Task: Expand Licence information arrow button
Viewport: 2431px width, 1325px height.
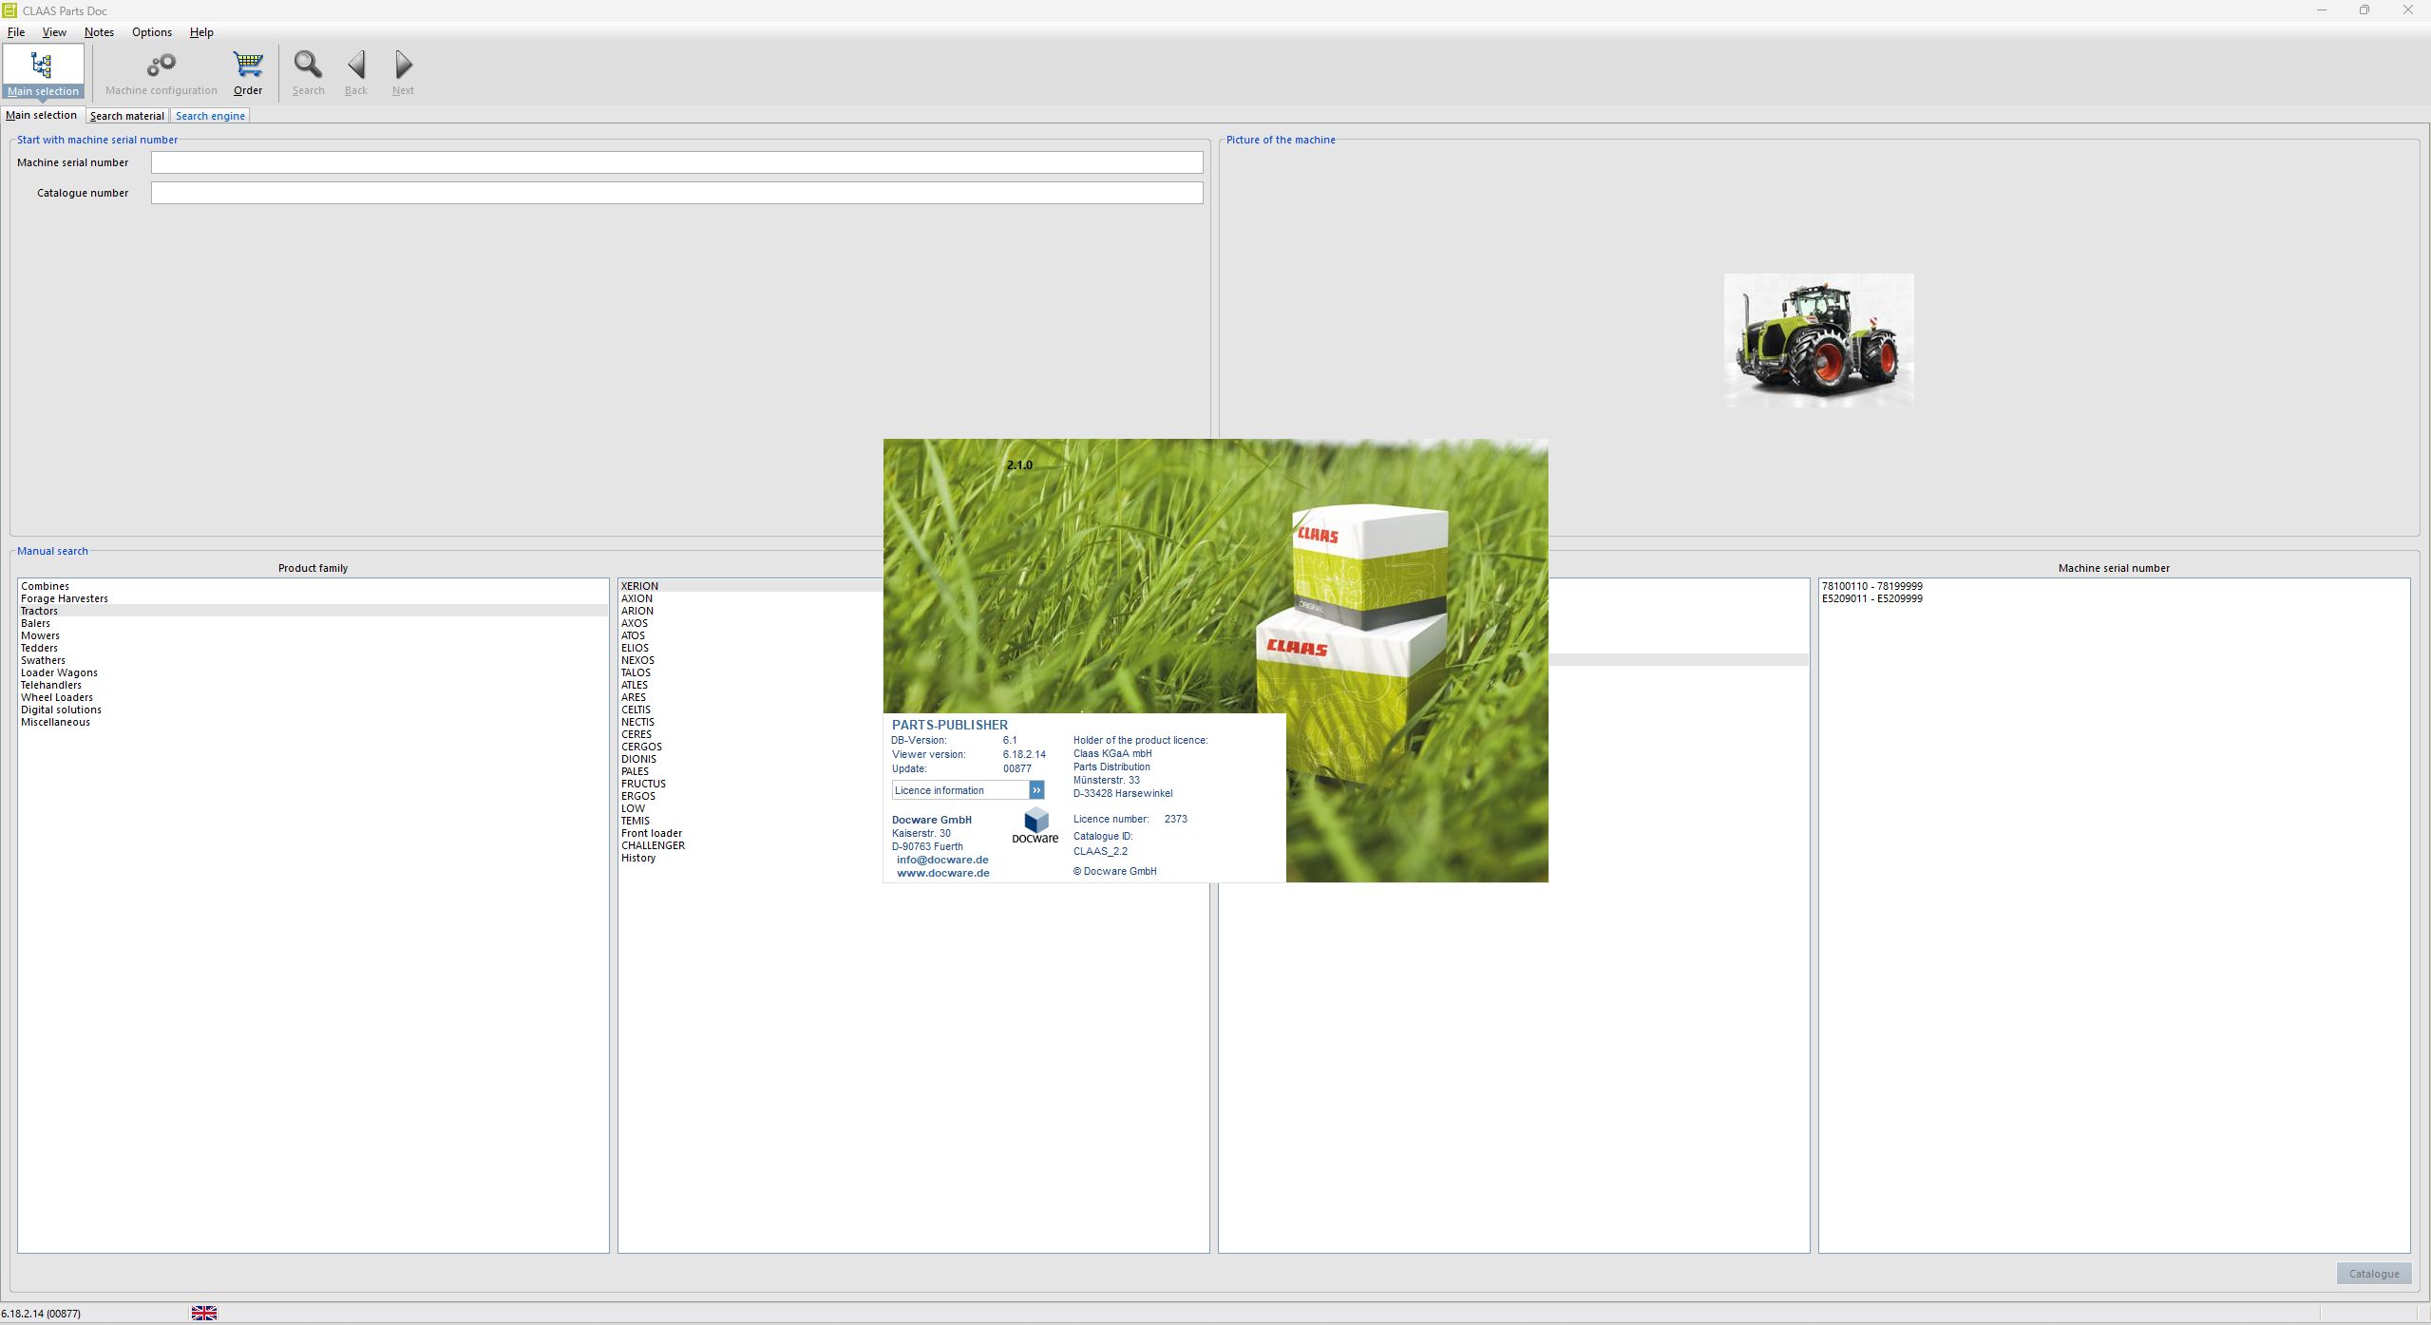Action: point(1036,790)
